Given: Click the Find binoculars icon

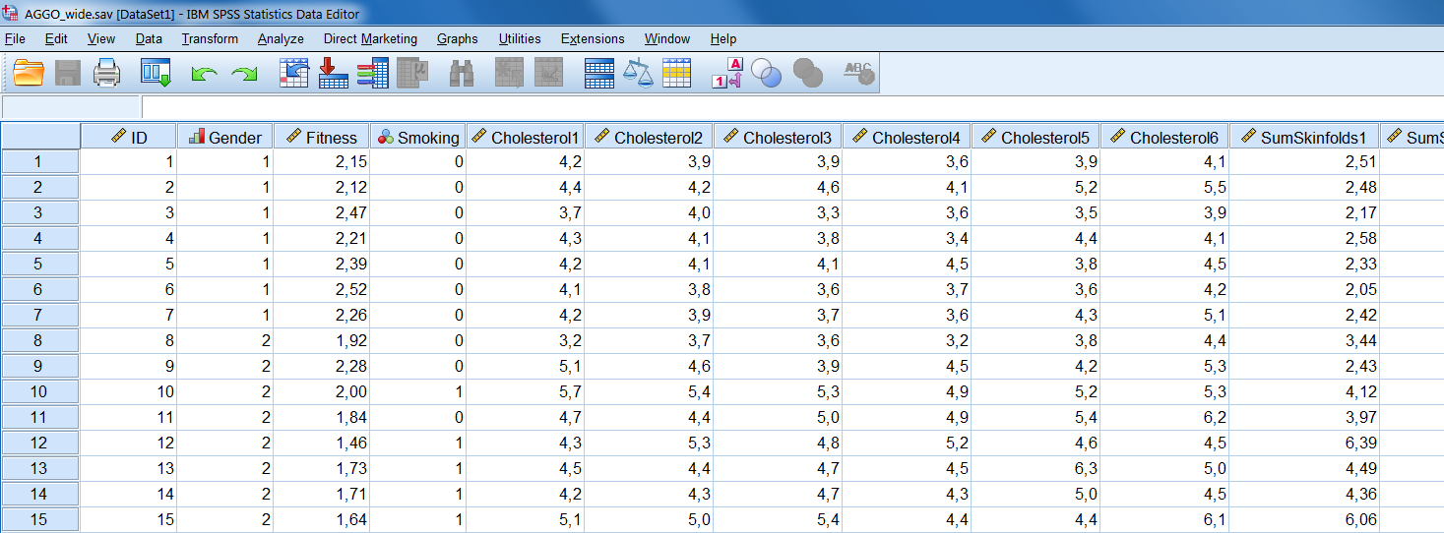Looking at the screenshot, I should (462, 74).
